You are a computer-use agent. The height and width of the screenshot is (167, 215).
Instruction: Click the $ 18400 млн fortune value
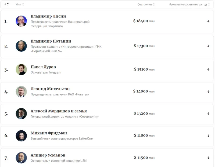point(144,21)
